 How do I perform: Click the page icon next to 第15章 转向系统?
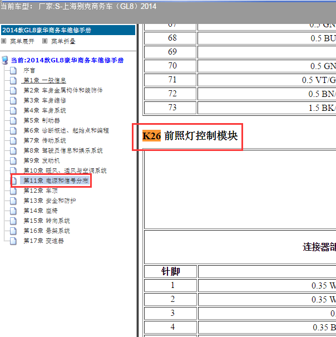(x=13, y=221)
